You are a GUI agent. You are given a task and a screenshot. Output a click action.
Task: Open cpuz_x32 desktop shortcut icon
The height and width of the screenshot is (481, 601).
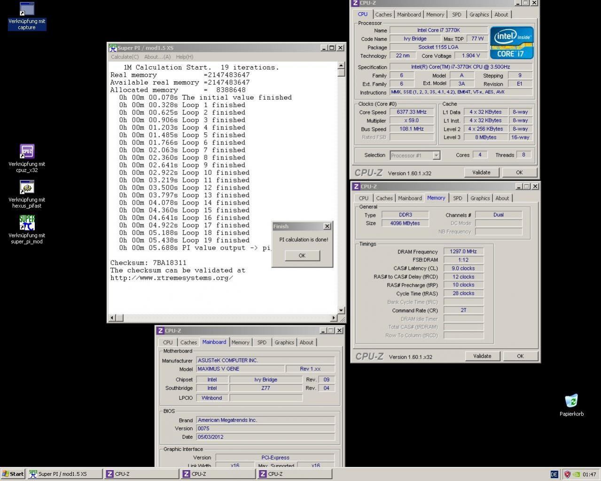(27, 158)
